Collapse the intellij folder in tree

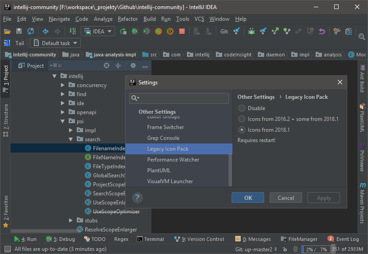pyautogui.click(x=55, y=76)
